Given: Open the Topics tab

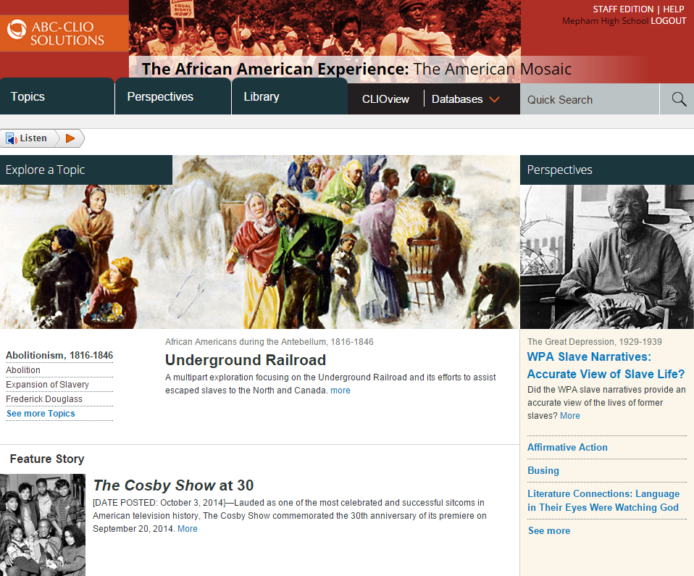Looking at the screenshot, I should click(57, 96).
